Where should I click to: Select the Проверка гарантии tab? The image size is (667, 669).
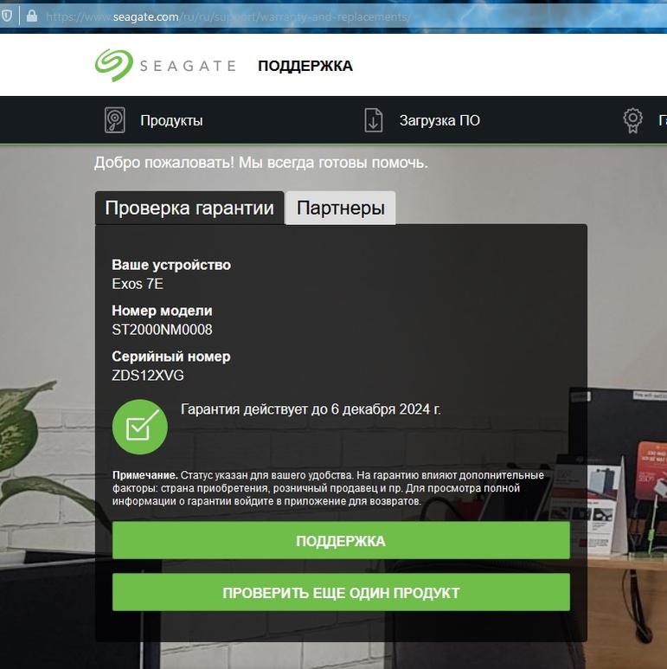(189, 208)
